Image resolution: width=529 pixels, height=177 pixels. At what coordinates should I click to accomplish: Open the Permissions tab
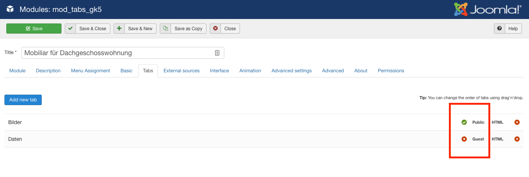[391, 71]
